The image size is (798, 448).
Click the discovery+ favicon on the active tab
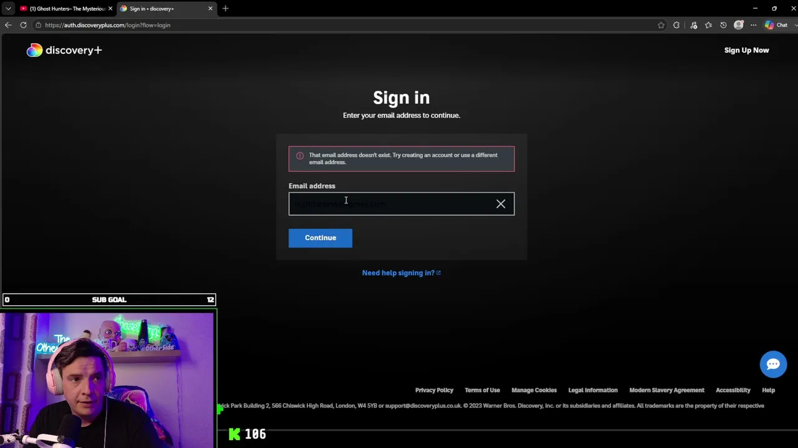click(x=123, y=9)
